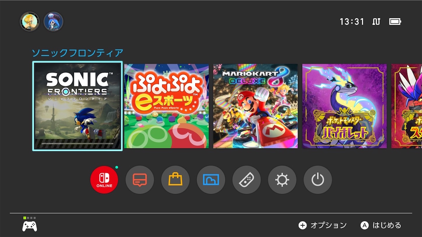Open the Album icon

click(211, 180)
